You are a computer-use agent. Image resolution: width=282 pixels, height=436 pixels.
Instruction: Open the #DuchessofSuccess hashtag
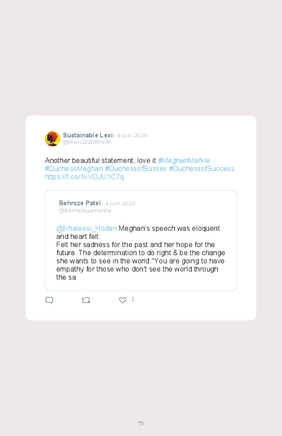[202, 168]
